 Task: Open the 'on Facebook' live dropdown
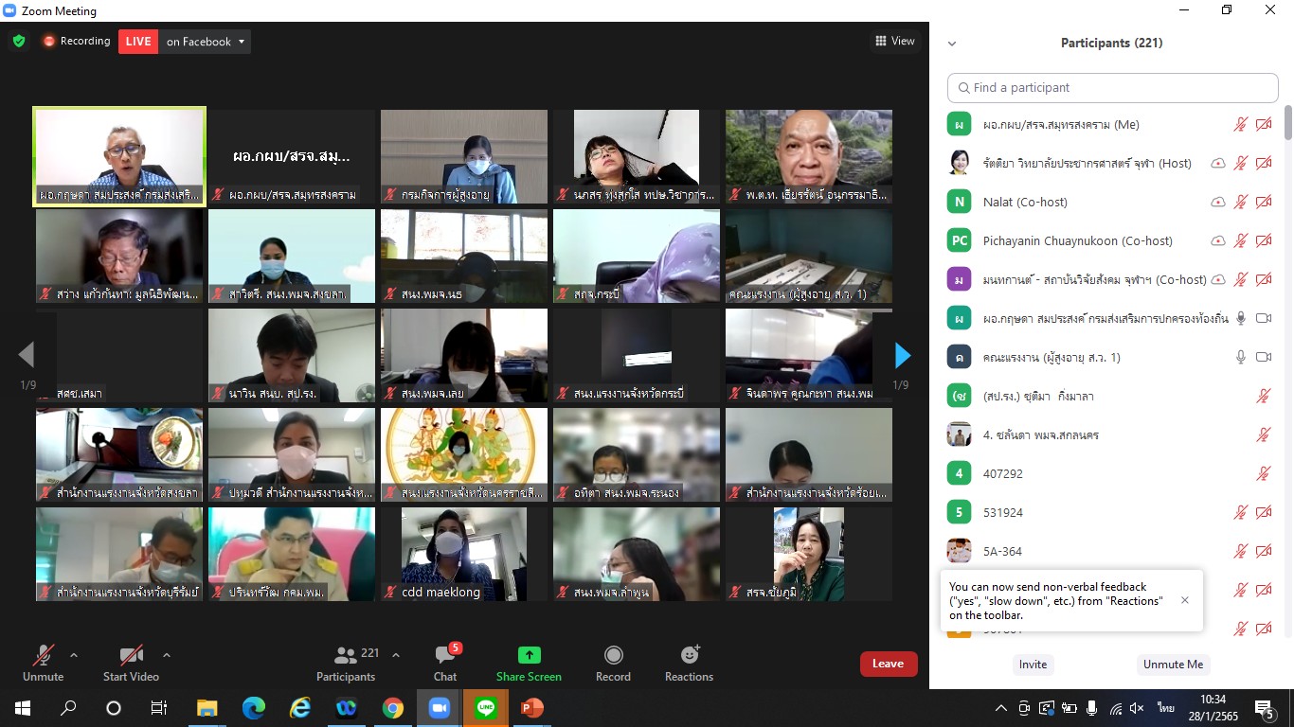pos(206,42)
